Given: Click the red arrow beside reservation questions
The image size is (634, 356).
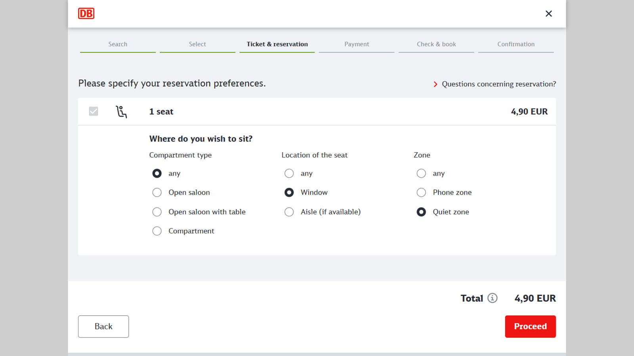Looking at the screenshot, I should (435, 84).
